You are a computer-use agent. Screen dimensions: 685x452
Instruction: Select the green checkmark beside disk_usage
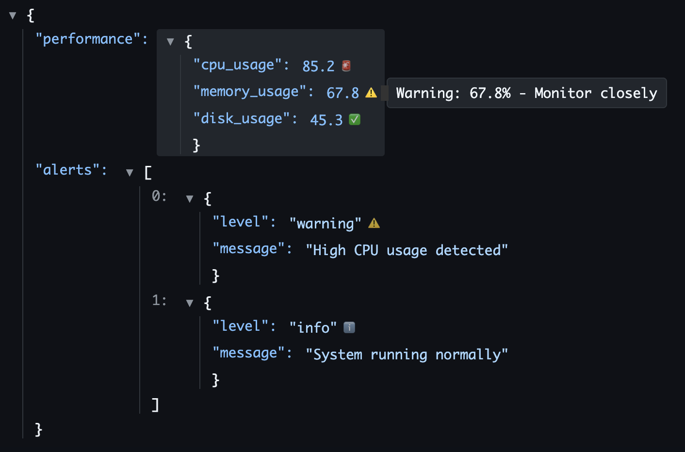[x=355, y=119]
